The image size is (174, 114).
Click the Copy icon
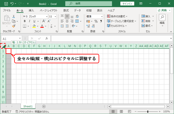(14, 21)
